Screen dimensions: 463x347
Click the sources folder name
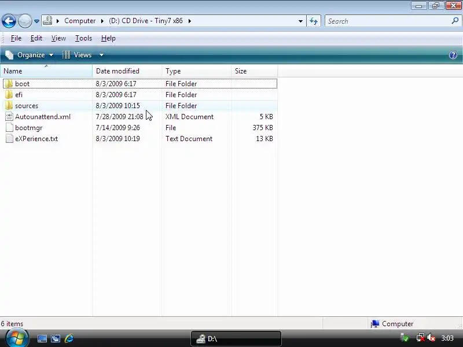[x=27, y=106]
